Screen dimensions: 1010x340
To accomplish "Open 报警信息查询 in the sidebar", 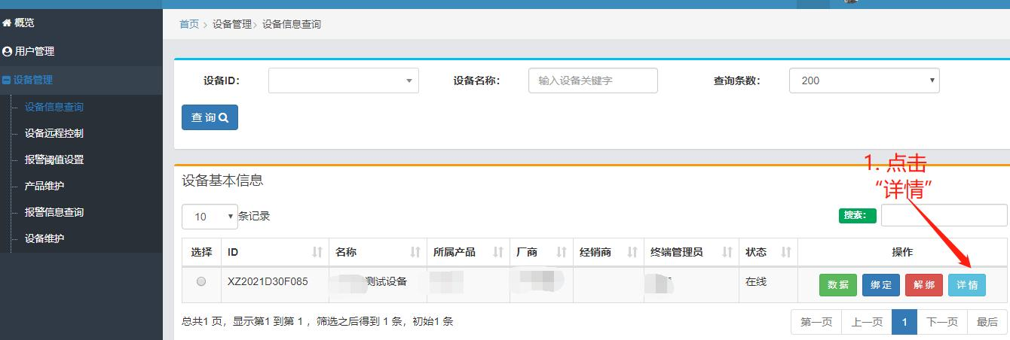I will click(x=54, y=212).
